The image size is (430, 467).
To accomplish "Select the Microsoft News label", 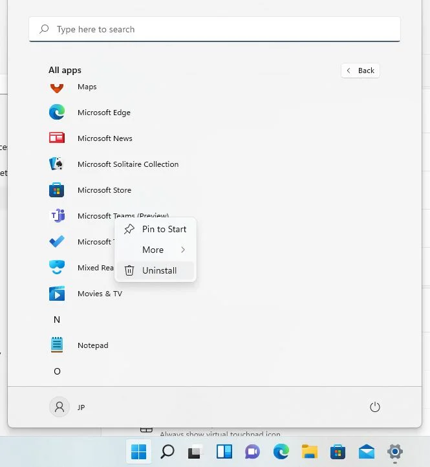I will [x=105, y=138].
